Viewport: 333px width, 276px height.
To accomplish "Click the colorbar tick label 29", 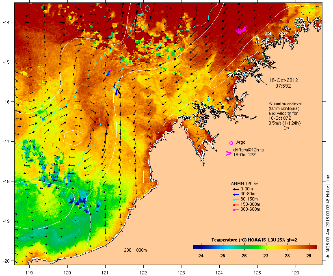I will point(309,256).
